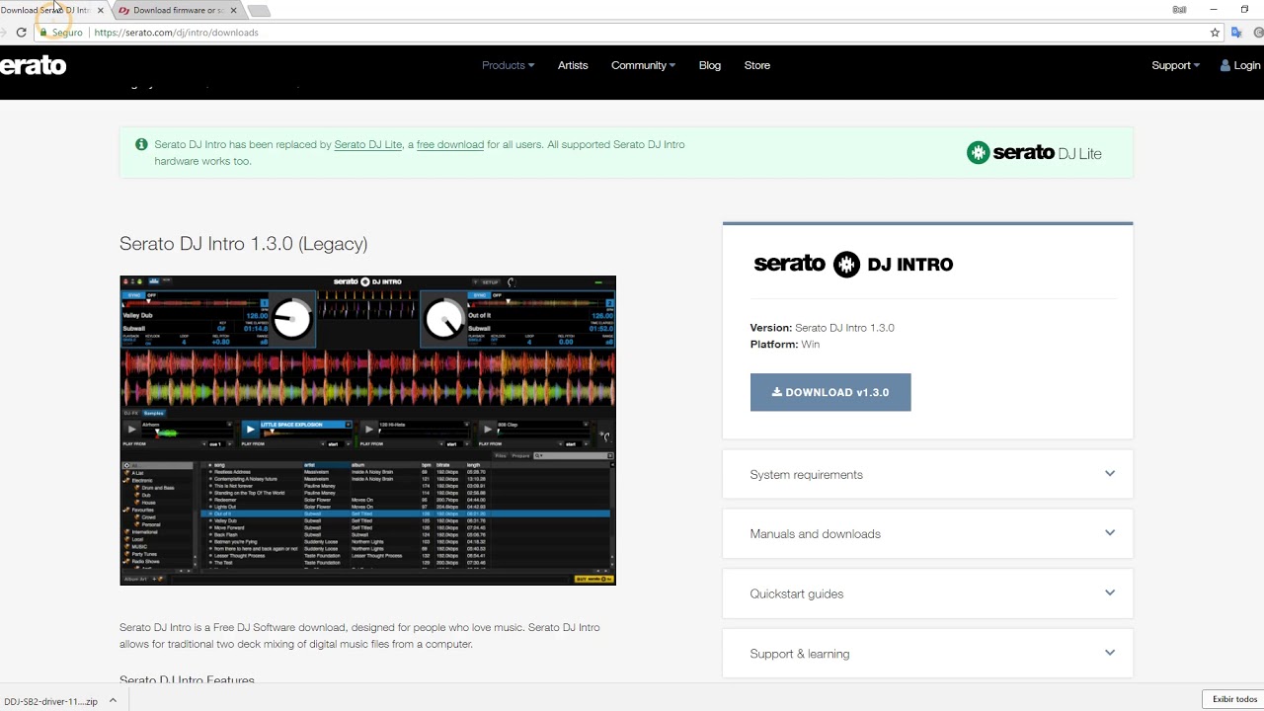Go to the Artists page
Viewport: 1264px width, 711px height.
573,65
